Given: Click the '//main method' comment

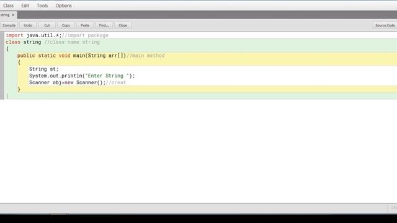Looking at the screenshot, I should [145, 56].
